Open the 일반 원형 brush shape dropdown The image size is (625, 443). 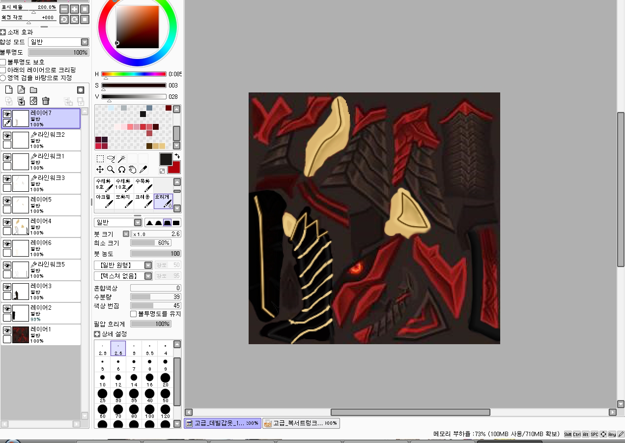coord(123,265)
